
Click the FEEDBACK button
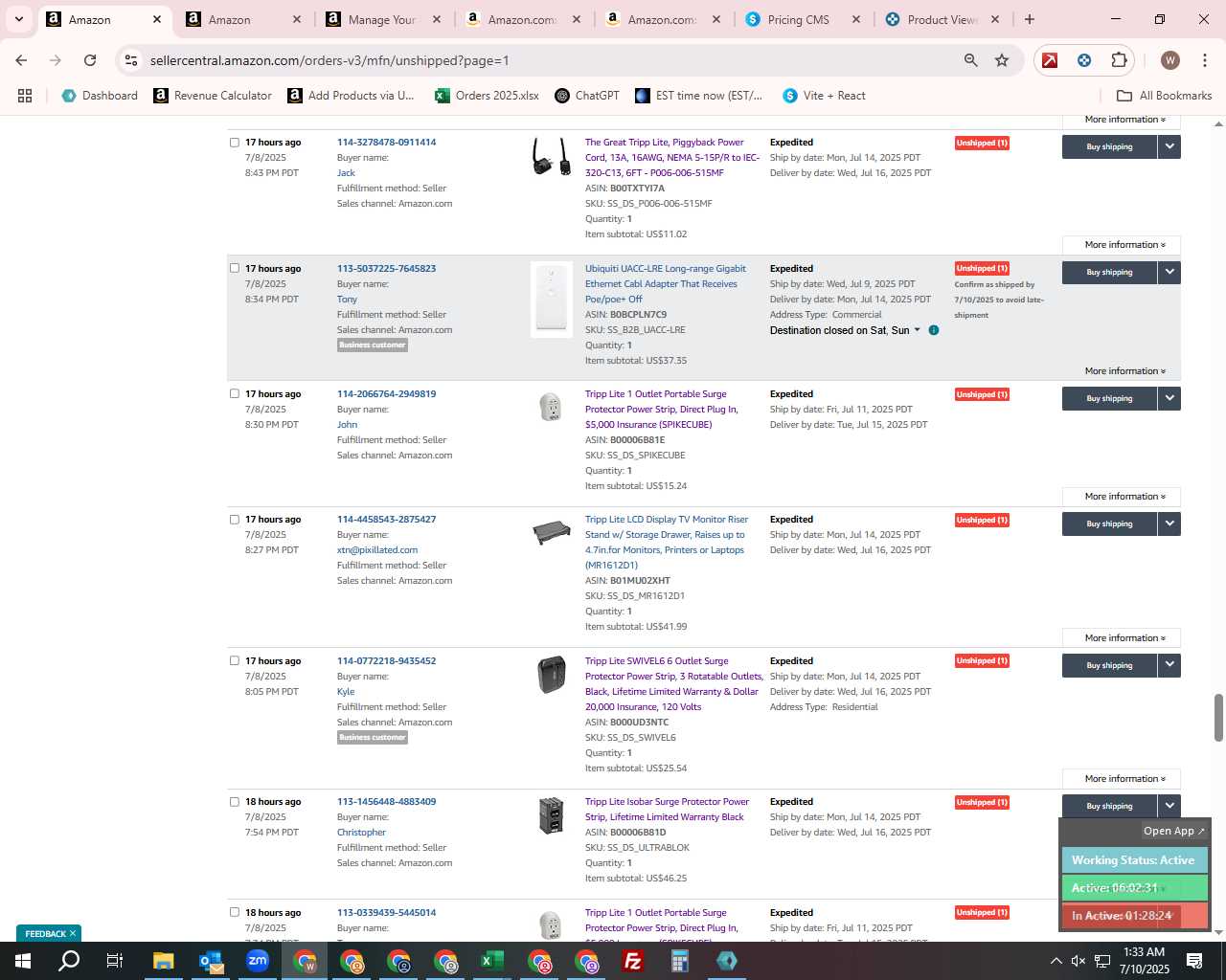(49, 933)
